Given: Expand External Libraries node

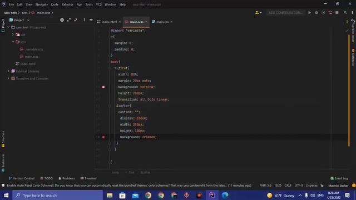Looking at the screenshot, I should click(x=8, y=71).
